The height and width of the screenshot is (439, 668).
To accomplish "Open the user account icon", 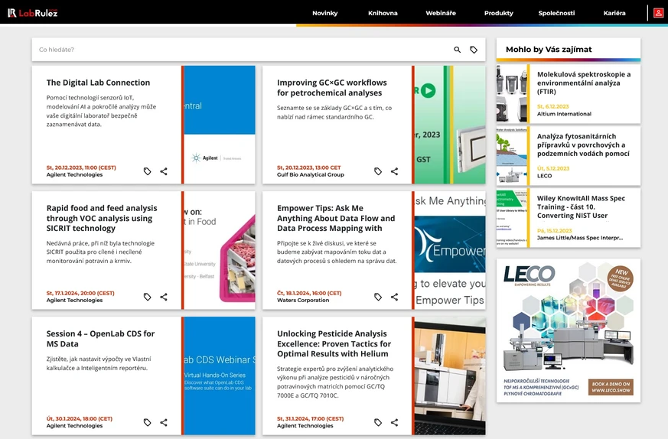I will [x=658, y=13].
